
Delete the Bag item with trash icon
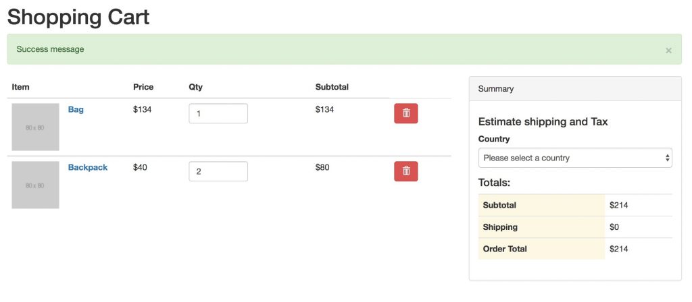[405, 113]
